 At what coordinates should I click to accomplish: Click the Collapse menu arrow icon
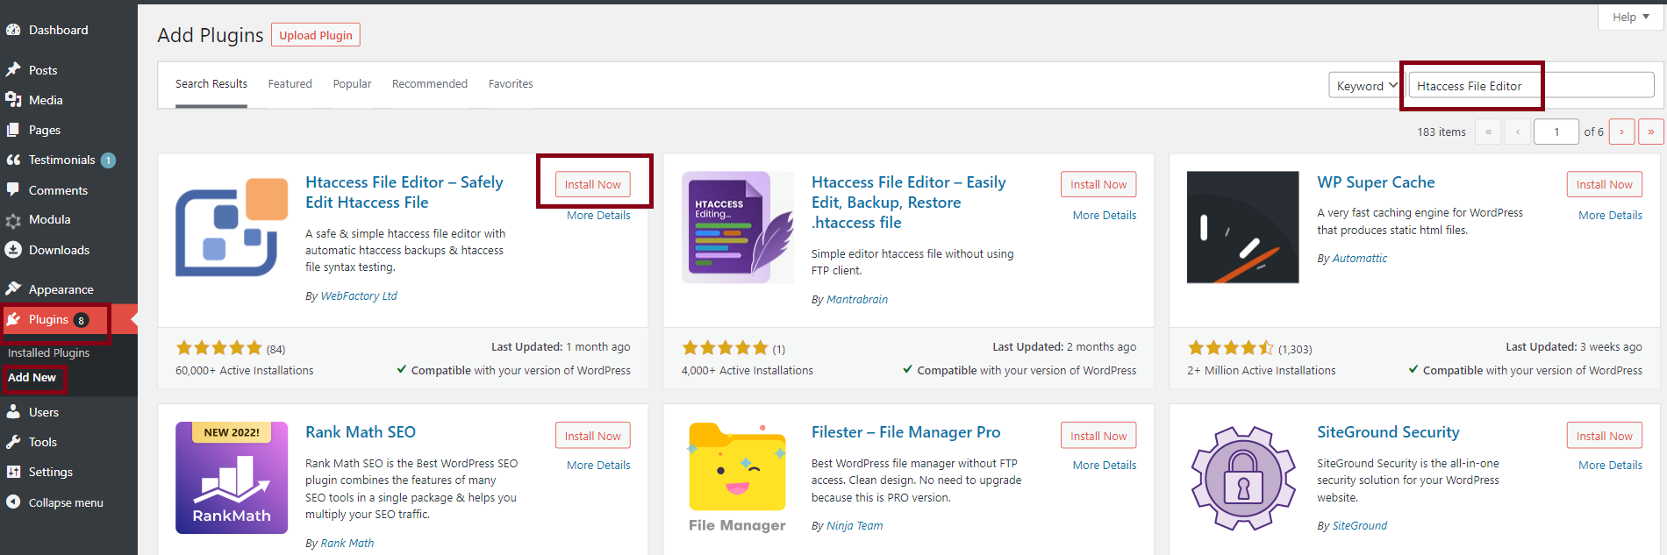13,502
